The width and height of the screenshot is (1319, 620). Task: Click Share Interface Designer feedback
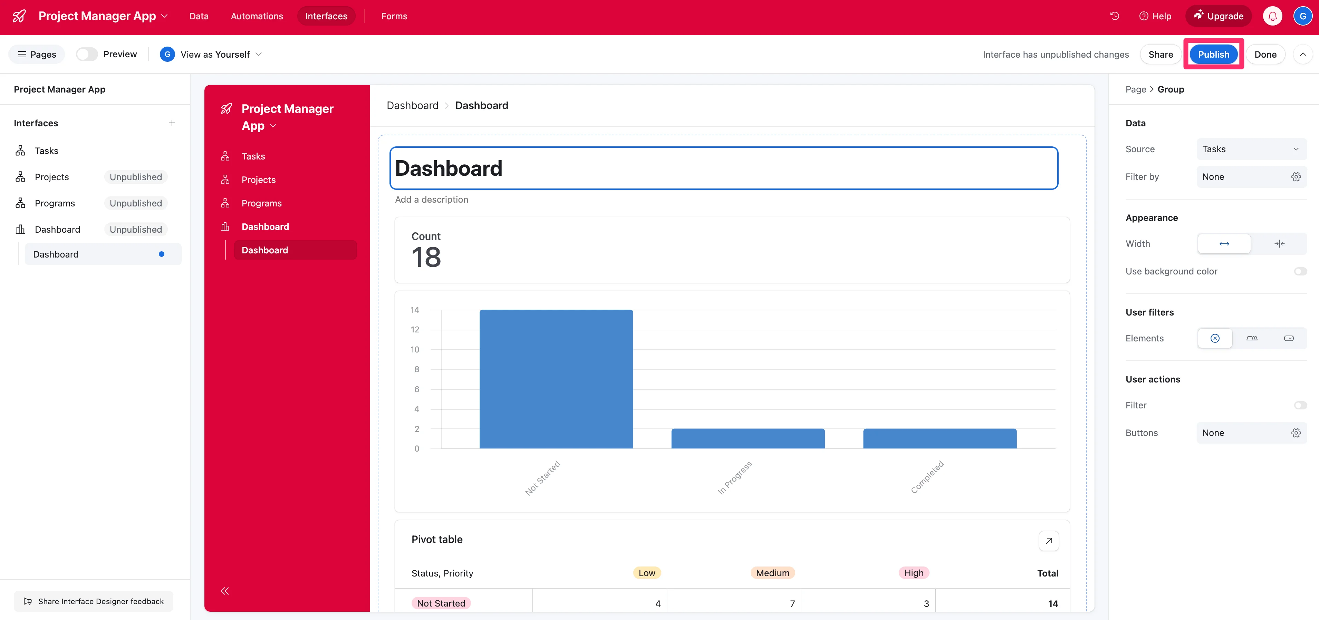94,601
